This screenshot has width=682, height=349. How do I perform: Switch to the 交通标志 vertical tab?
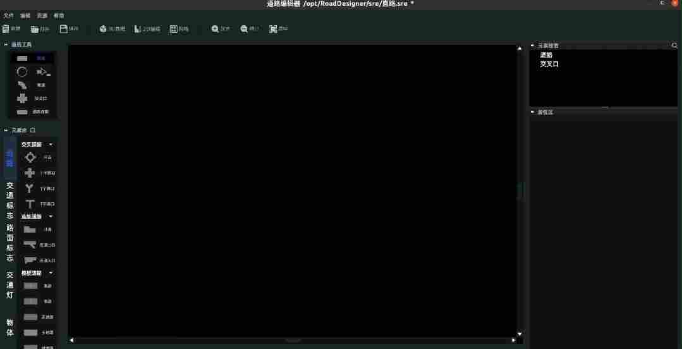tap(10, 200)
